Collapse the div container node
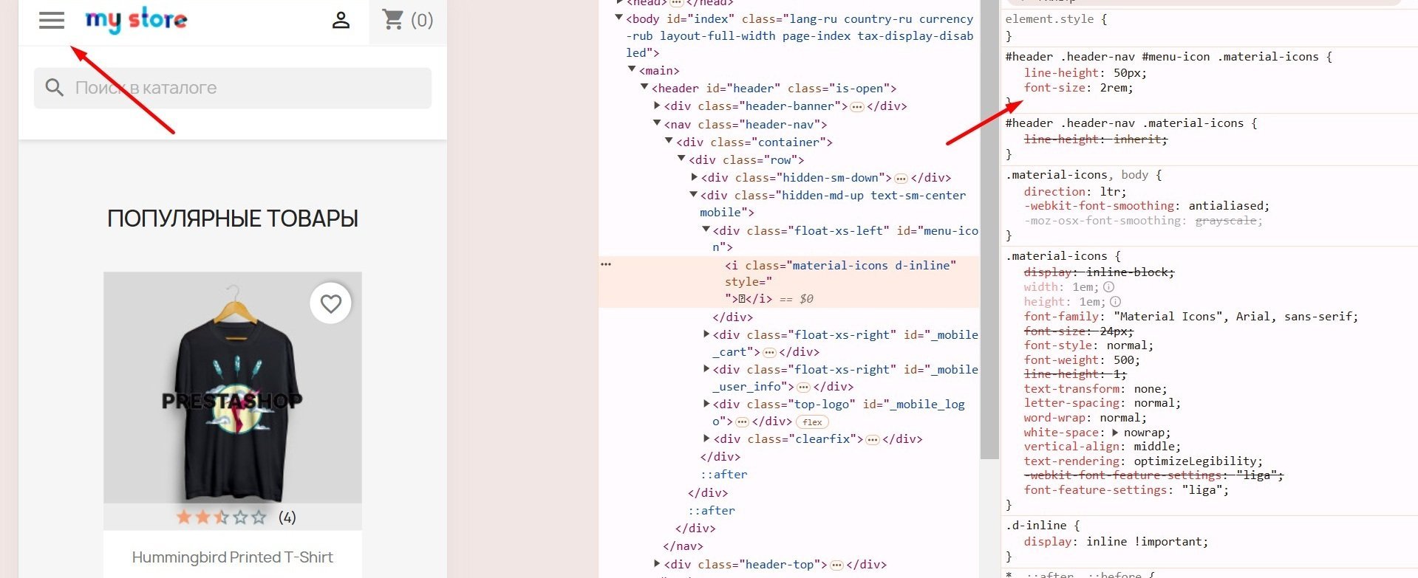 point(669,141)
